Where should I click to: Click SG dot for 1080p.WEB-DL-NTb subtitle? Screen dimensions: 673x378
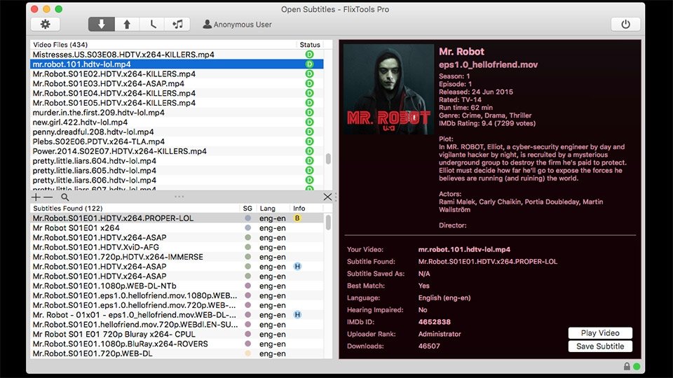click(x=247, y=286)
